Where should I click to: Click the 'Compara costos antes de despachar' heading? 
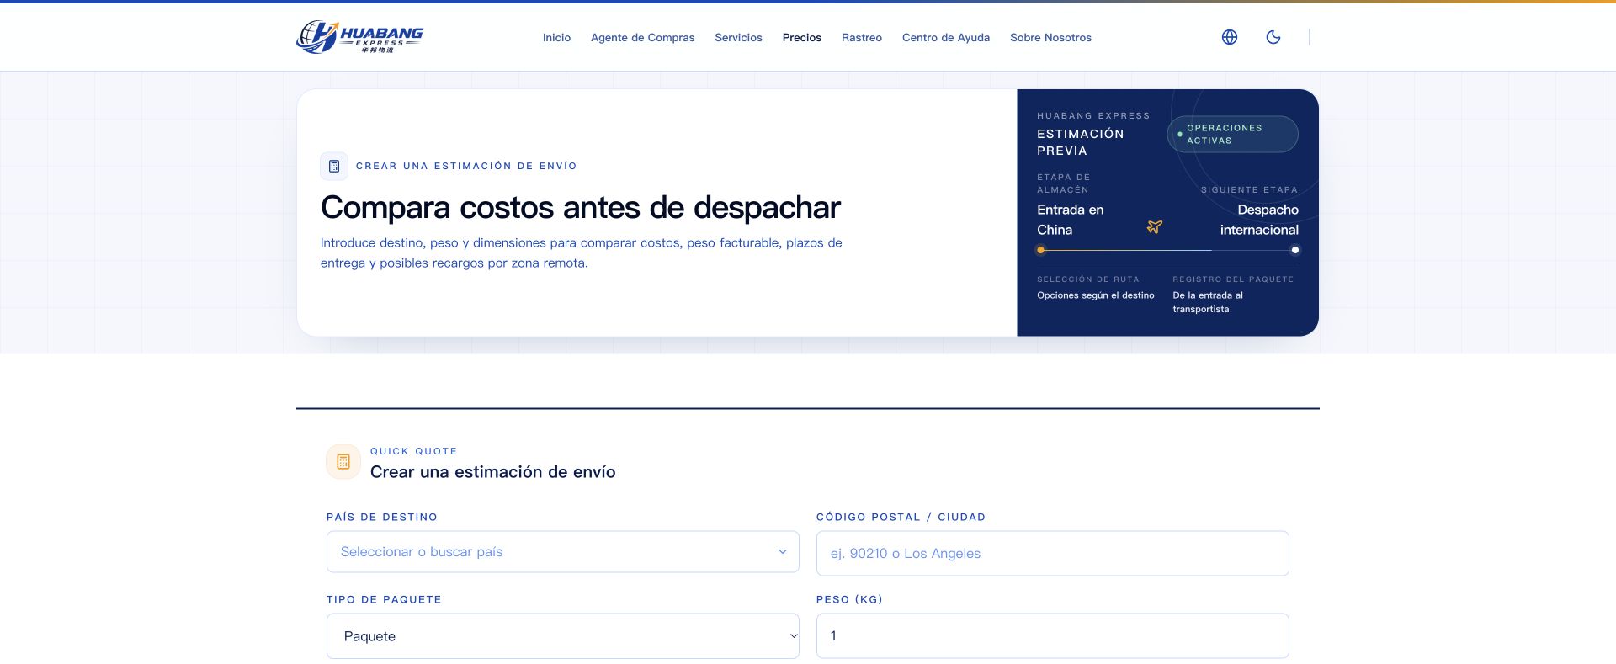(581, 208)
